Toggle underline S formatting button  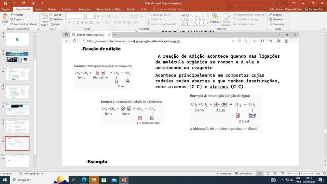point(77,22)
